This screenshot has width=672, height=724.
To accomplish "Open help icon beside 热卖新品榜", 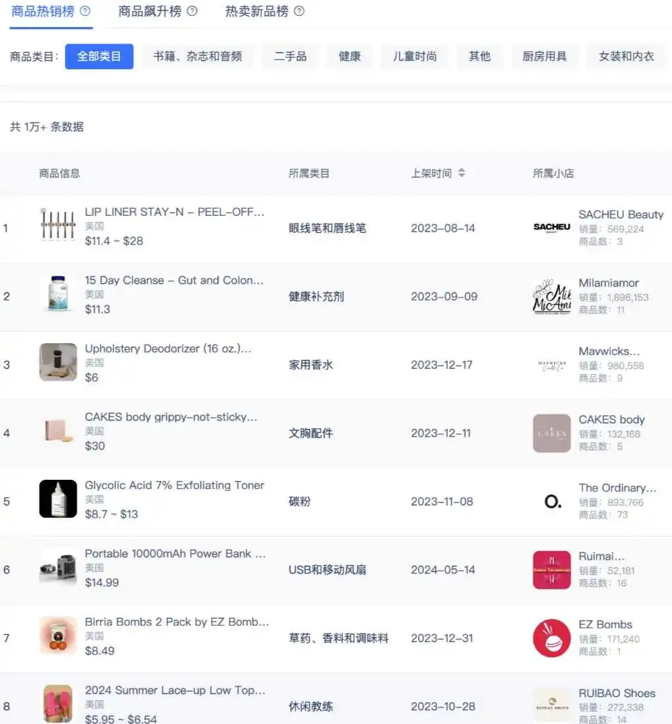I will point(299,11).
